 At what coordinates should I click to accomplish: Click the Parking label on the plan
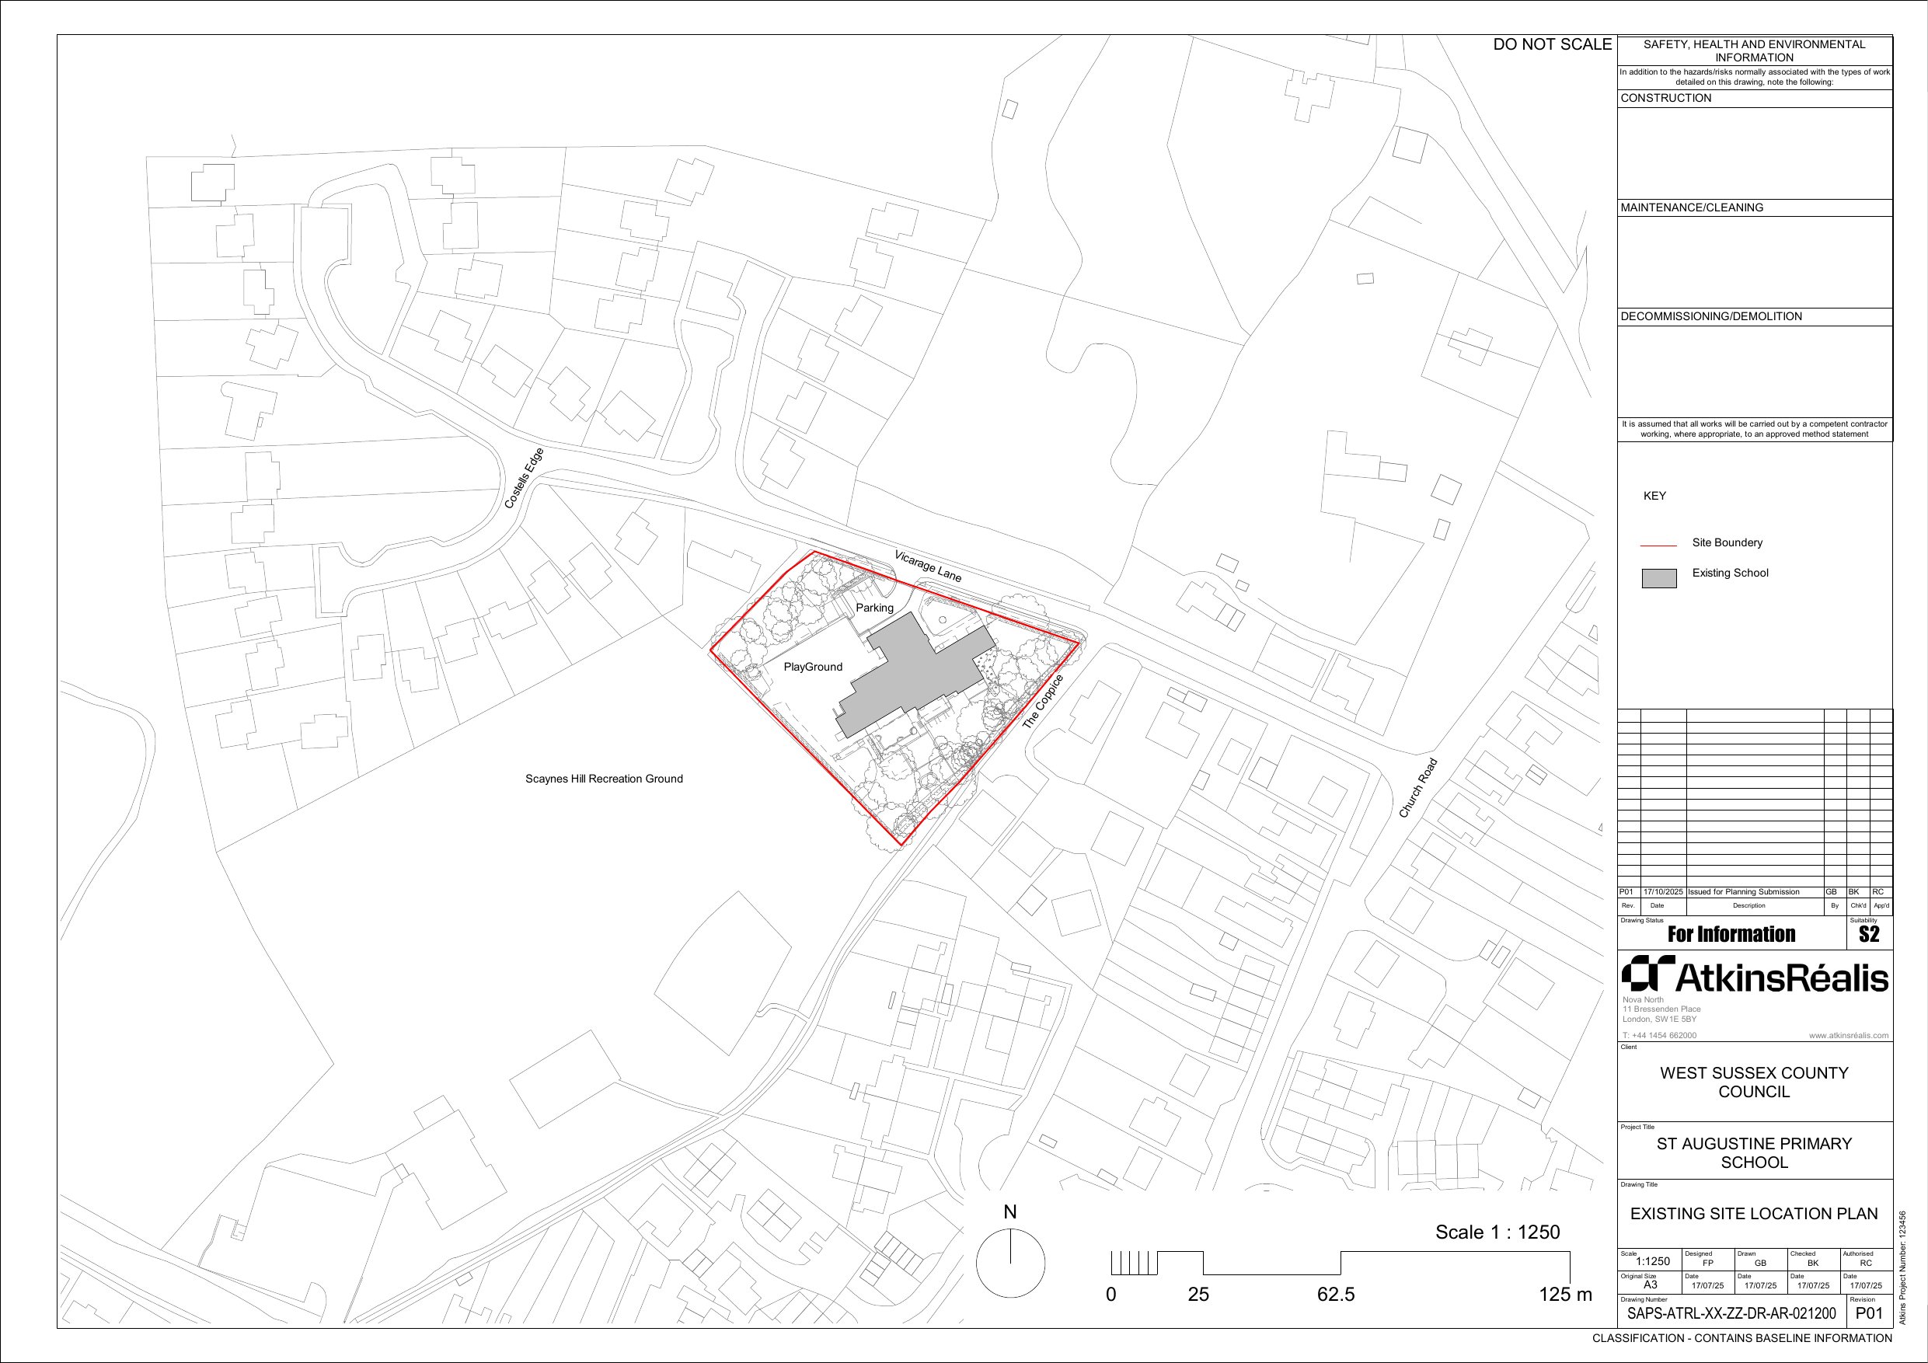(874, 607)
